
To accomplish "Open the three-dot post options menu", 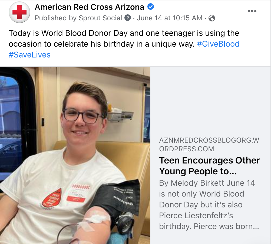I will point(252,11).
